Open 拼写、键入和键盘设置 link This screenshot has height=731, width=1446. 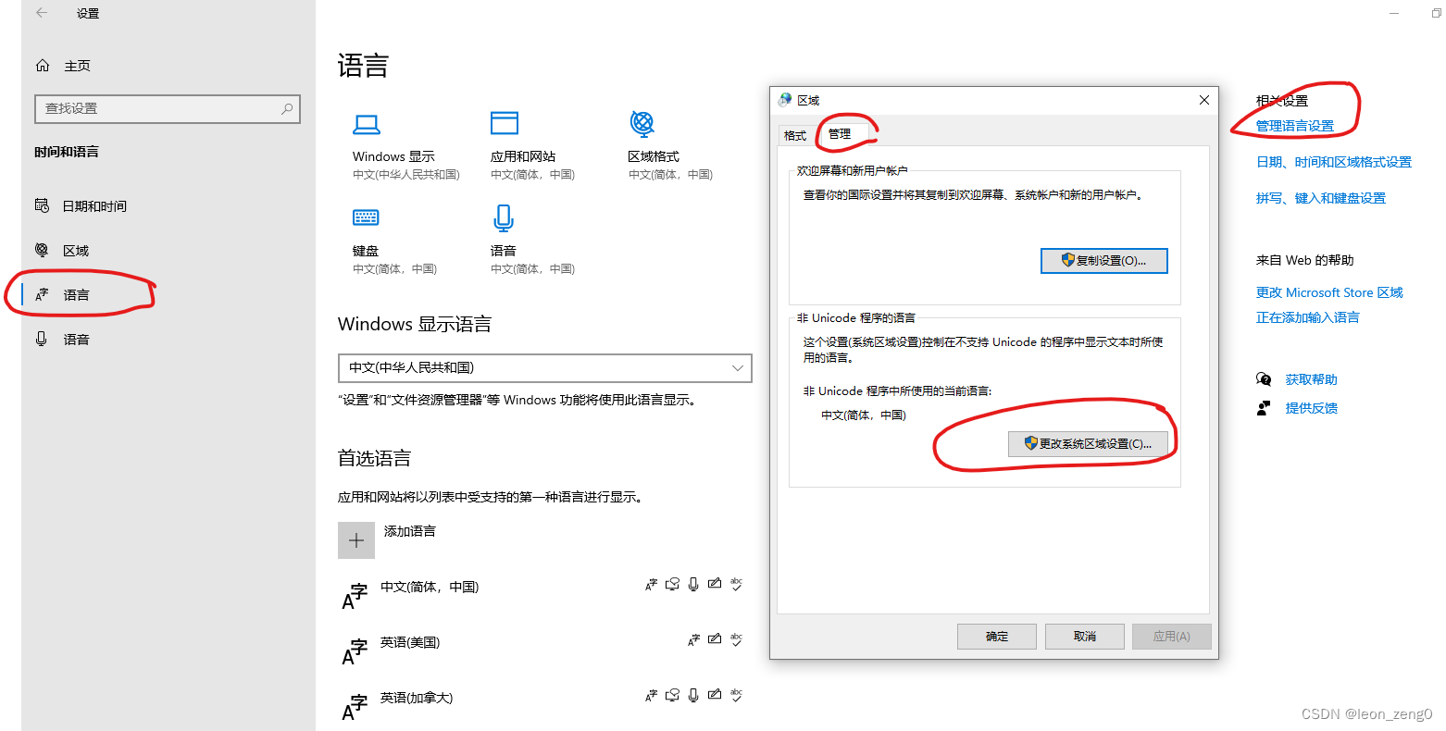(x=1321, y=198)
